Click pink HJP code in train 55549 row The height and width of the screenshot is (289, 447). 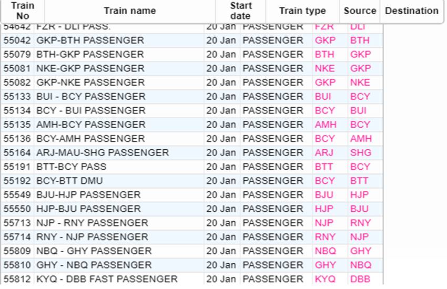pos(359,195)
